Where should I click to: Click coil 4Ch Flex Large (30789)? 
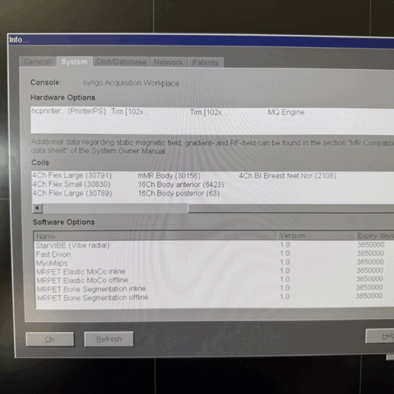72,193
